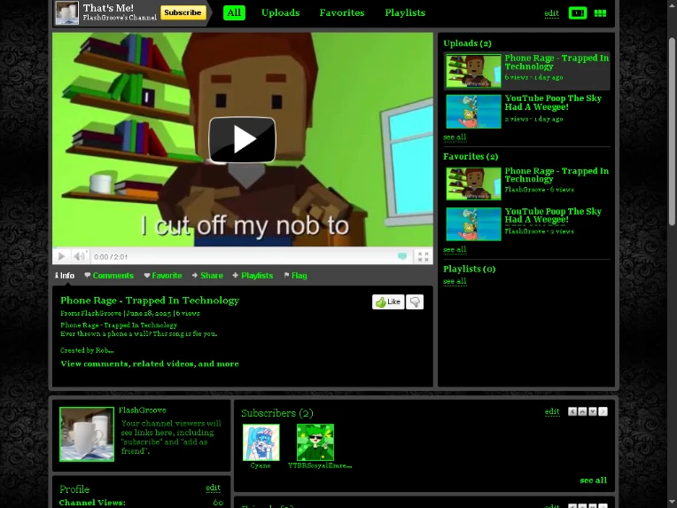Switch to player view layout icon
Viewport: 677px width, 508px height.
pyautogui.click(x=578, y=13)
